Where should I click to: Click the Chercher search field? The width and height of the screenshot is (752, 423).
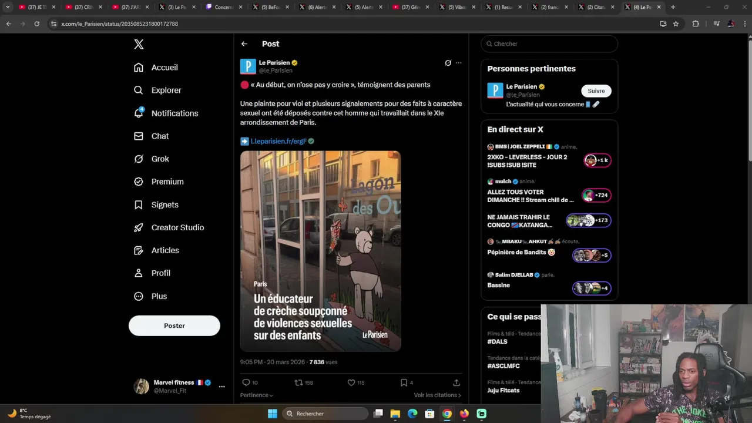click(x=549, y=43)
